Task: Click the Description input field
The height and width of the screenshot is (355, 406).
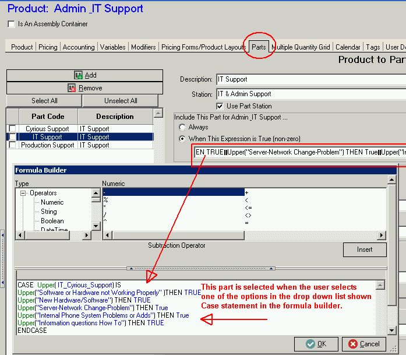Action: (310, 79)
